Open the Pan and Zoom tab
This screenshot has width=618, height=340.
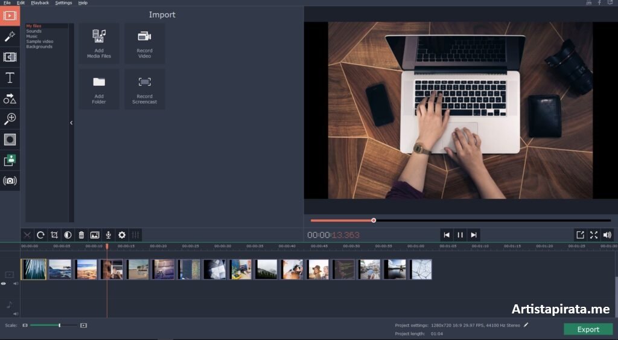10,119
